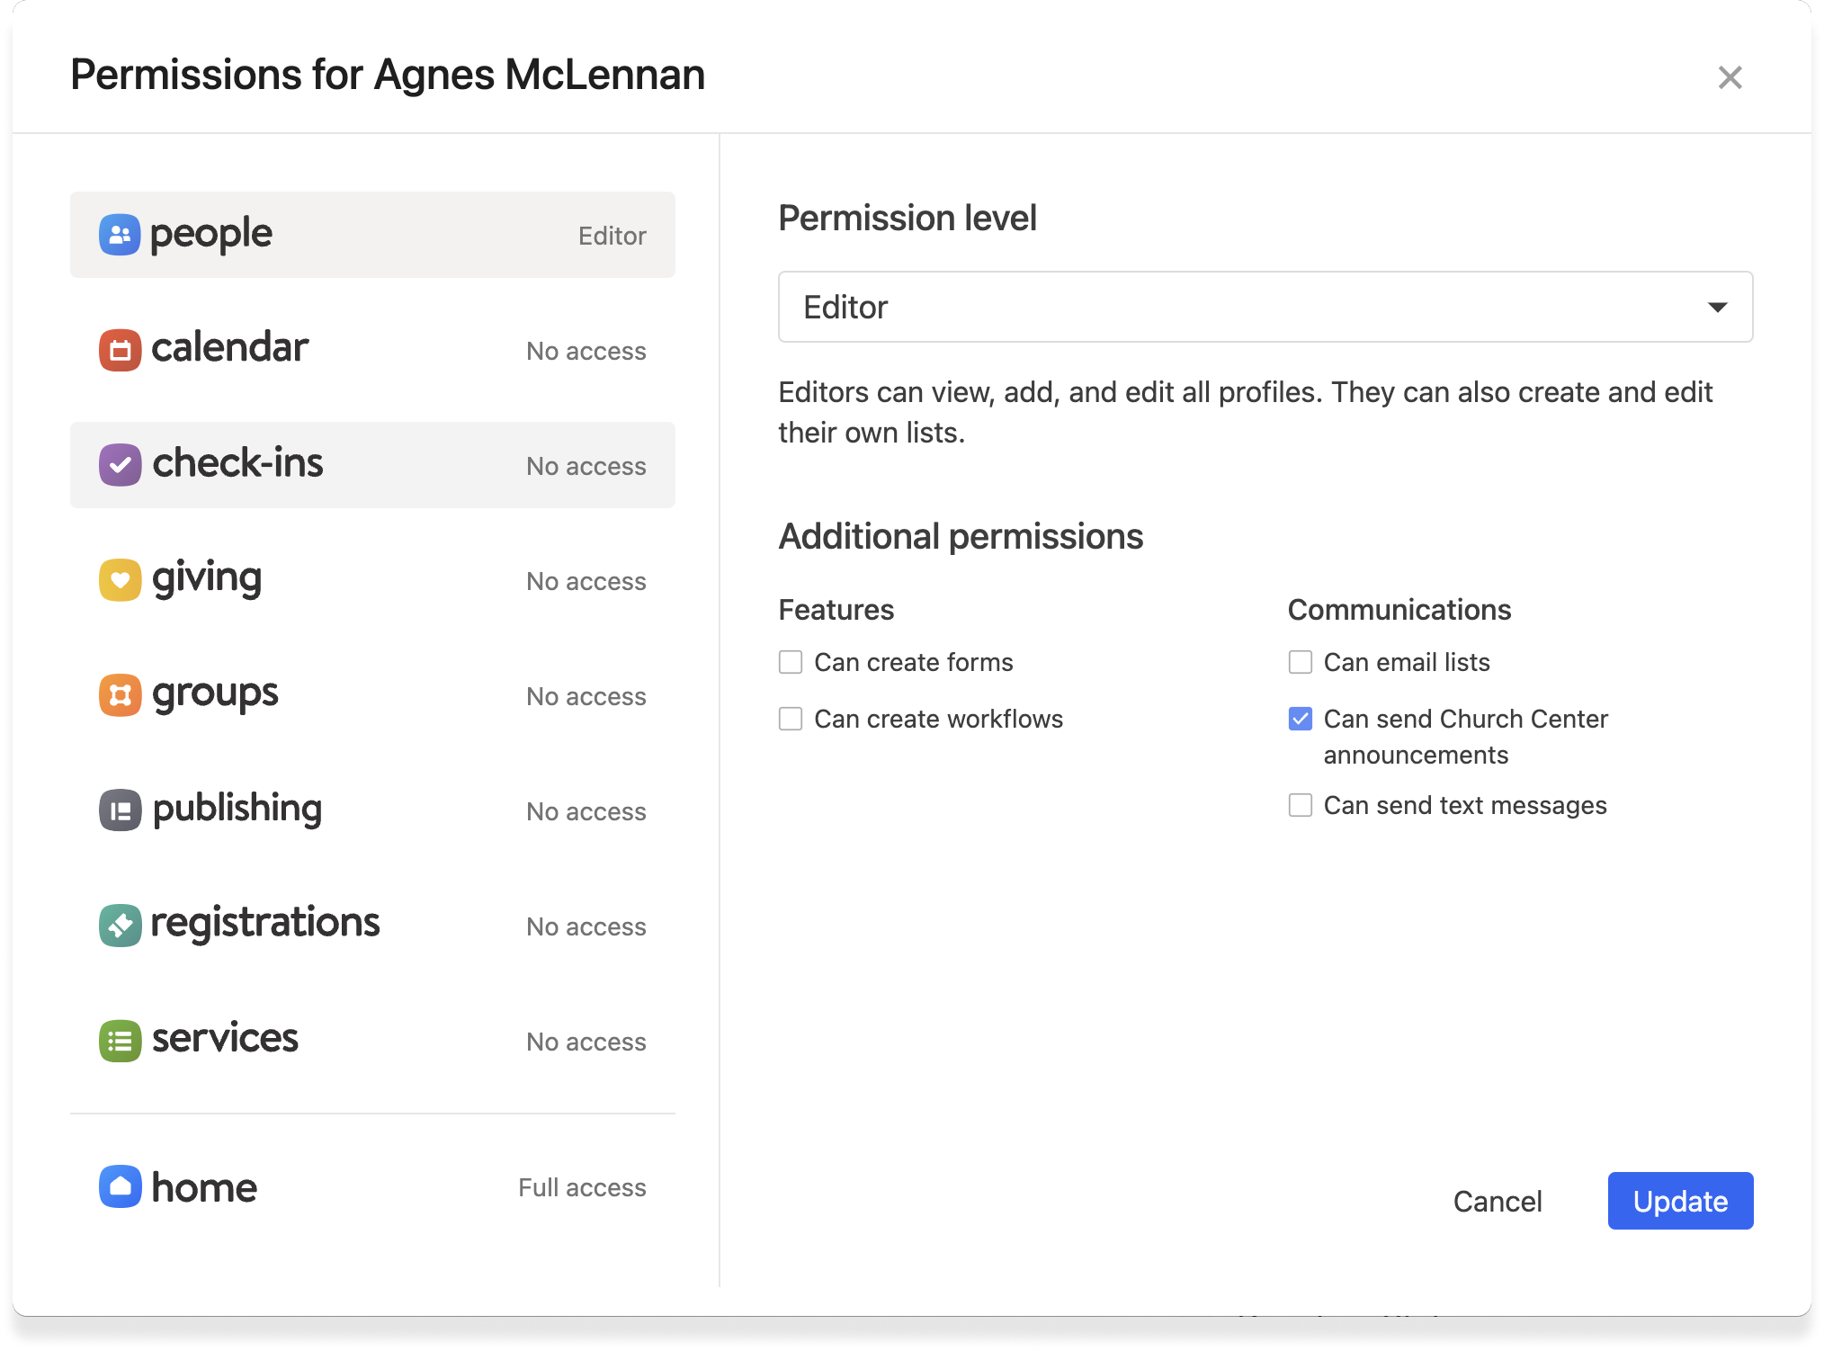Click Cancel to discard changes
This screenshot has width=1824, height=1351.
pyautogui.click(x=1497, y=1202)
